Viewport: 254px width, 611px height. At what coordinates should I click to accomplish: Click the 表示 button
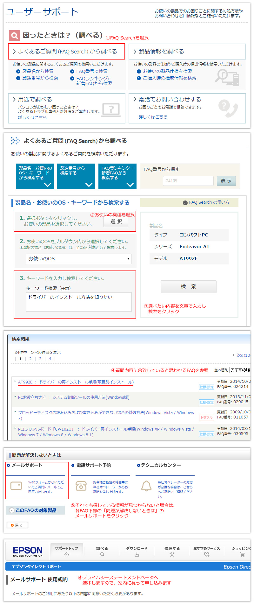pos(226,181)
